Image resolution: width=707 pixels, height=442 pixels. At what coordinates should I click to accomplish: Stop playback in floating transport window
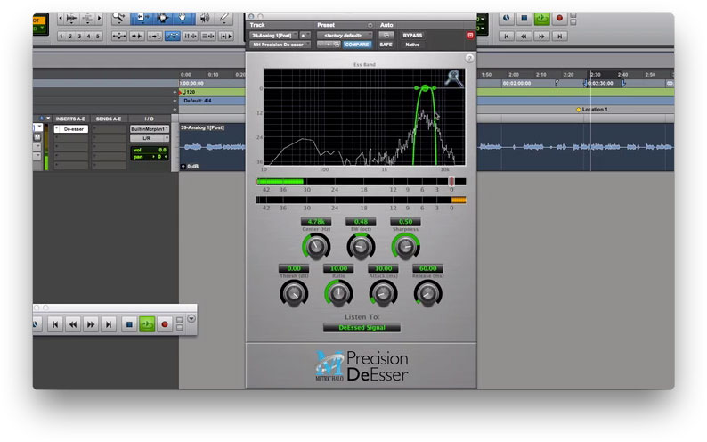[129, 324]
